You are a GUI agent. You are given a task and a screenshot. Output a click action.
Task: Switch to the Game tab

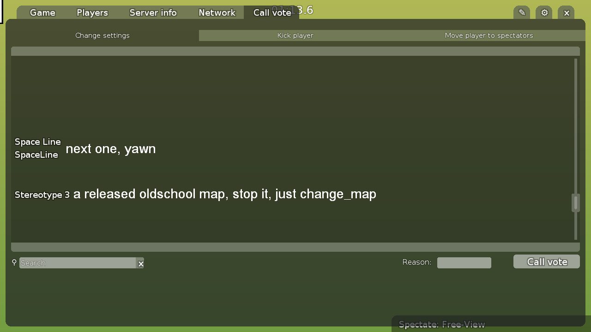point(42,12)
